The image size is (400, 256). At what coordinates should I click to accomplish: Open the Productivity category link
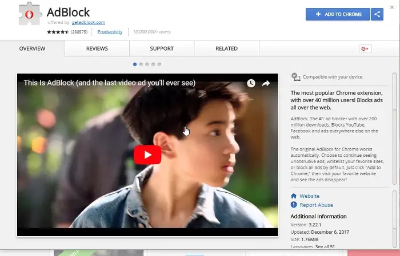click(110, 32)
